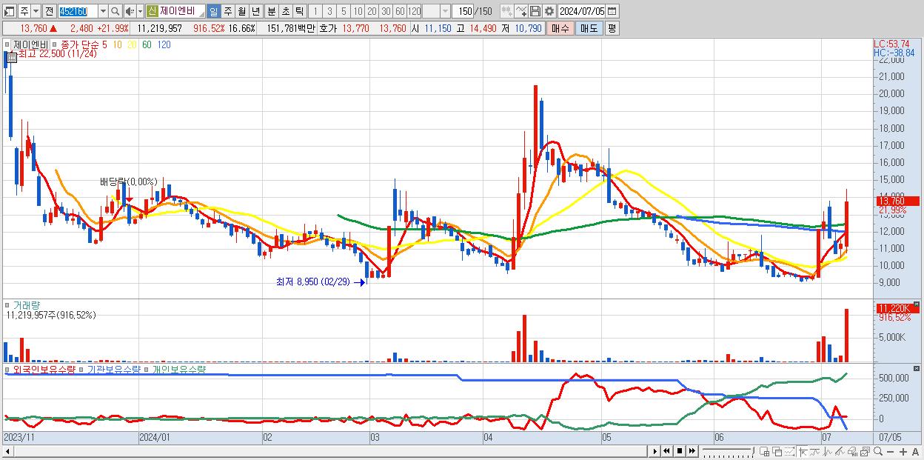The width and height of the screenshot is (924, 460).
Task: Click the 60-day moving average legend
Action: pos(147,44)
